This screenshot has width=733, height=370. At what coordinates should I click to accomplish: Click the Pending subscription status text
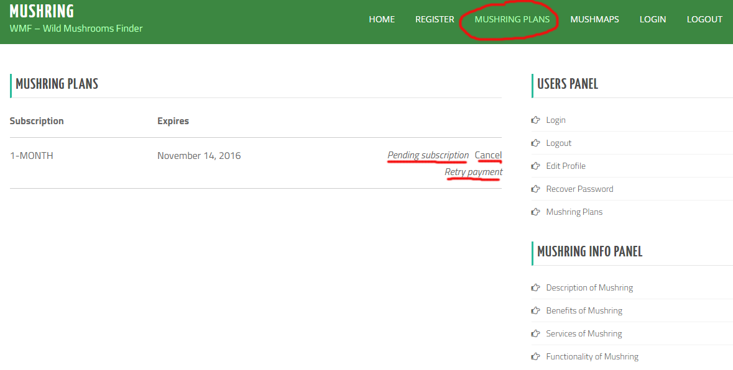click(428, 155)
